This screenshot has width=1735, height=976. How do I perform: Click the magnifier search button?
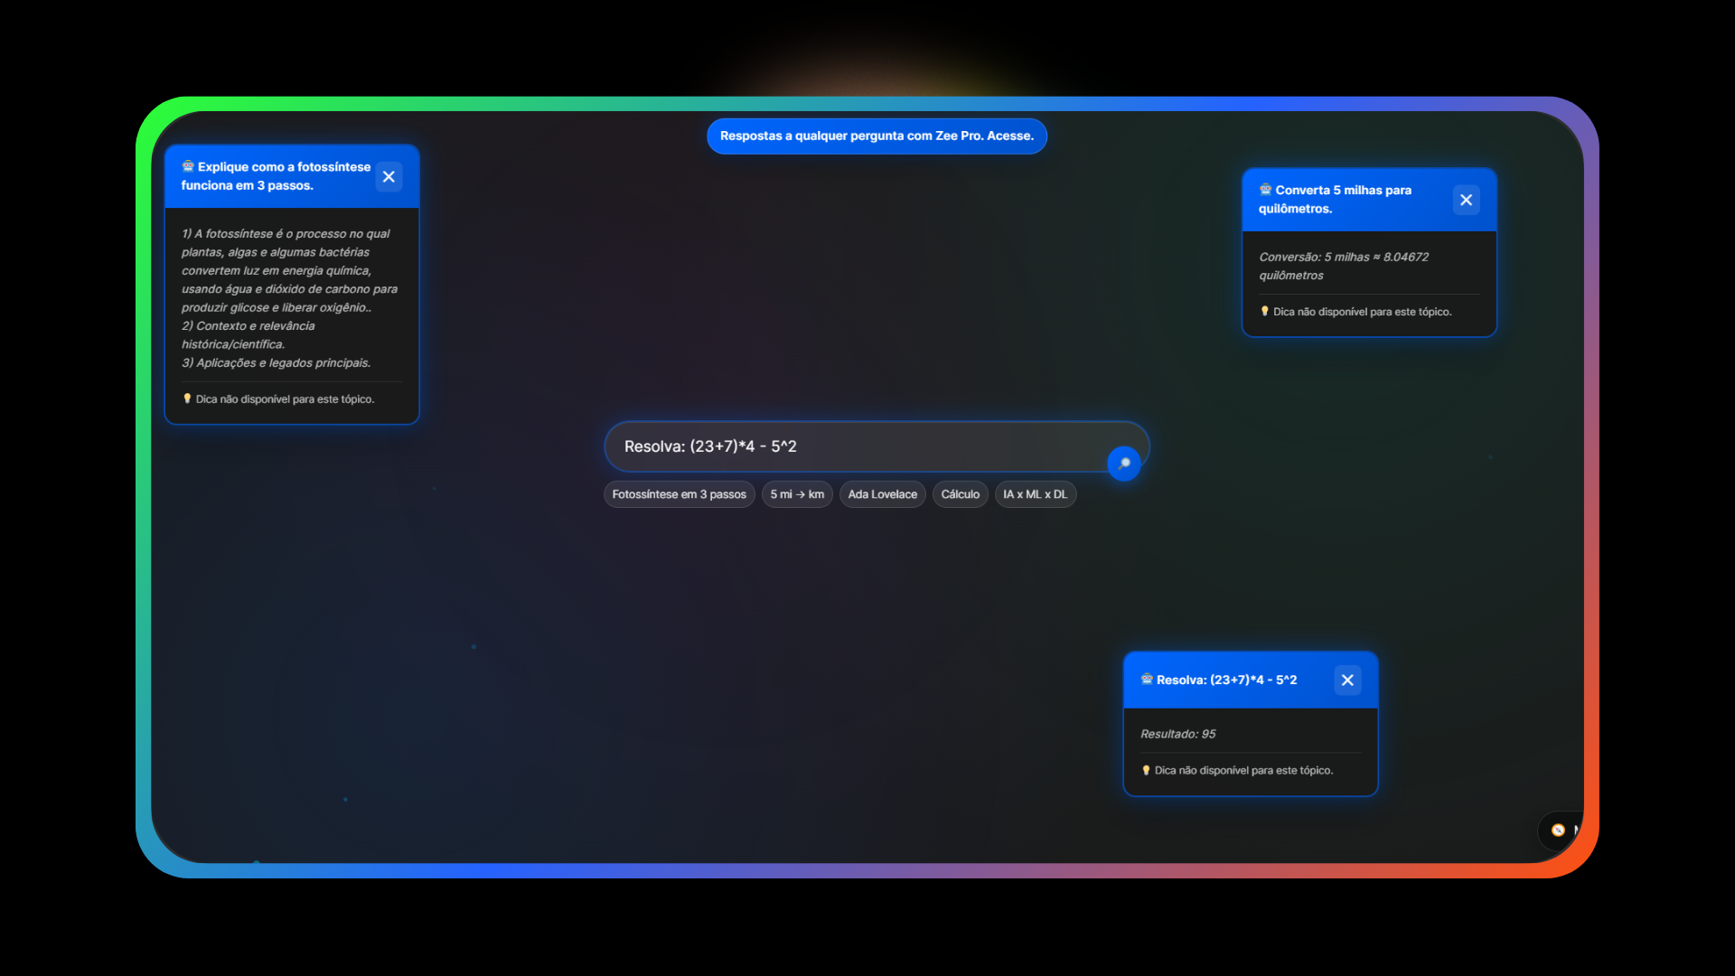coord(1123,464)
